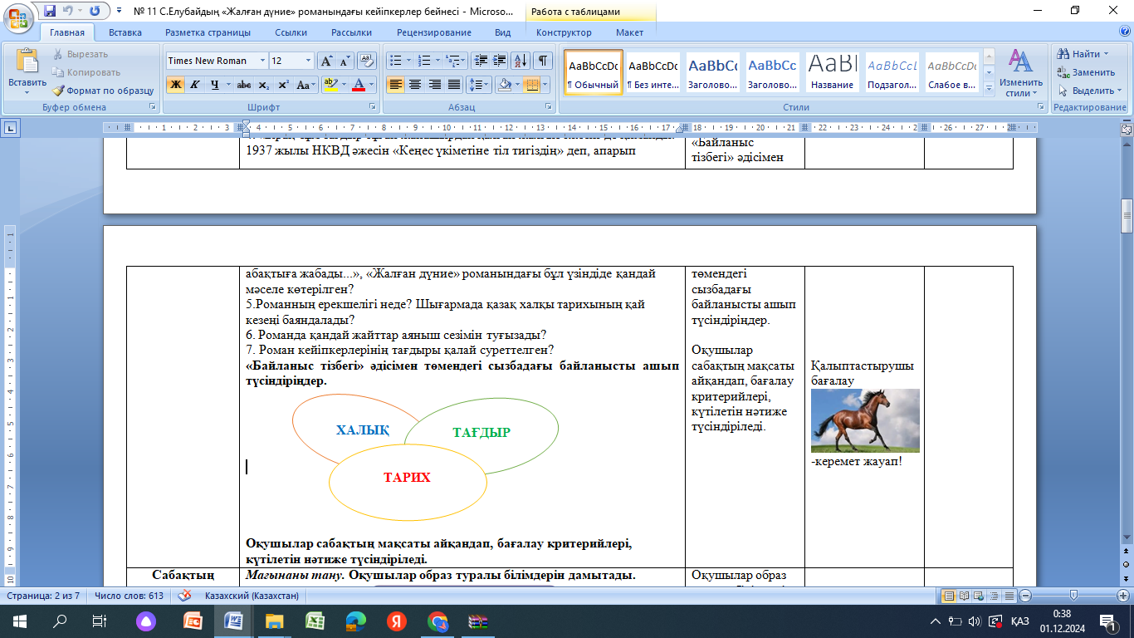Open the change case (Аа) dropdown

tap(305, 85)
